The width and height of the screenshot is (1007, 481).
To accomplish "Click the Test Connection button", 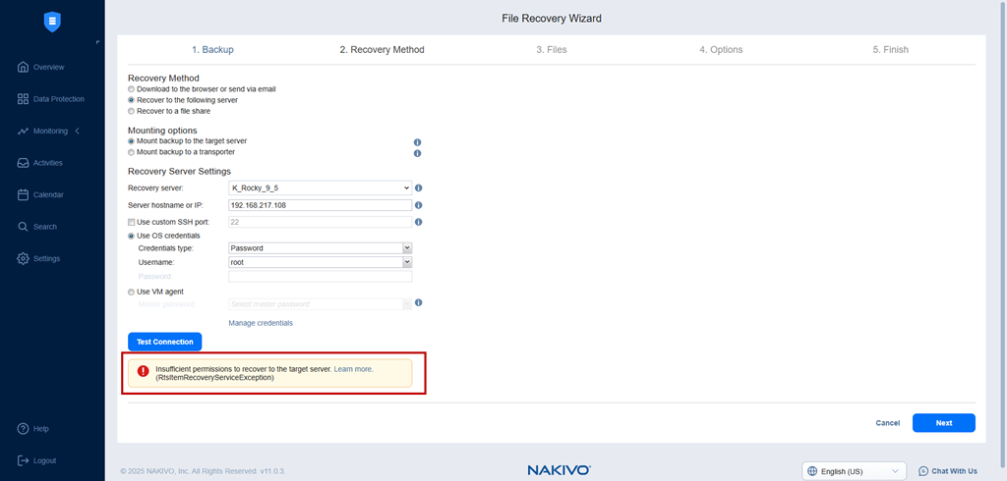I will tap(165, 342).
